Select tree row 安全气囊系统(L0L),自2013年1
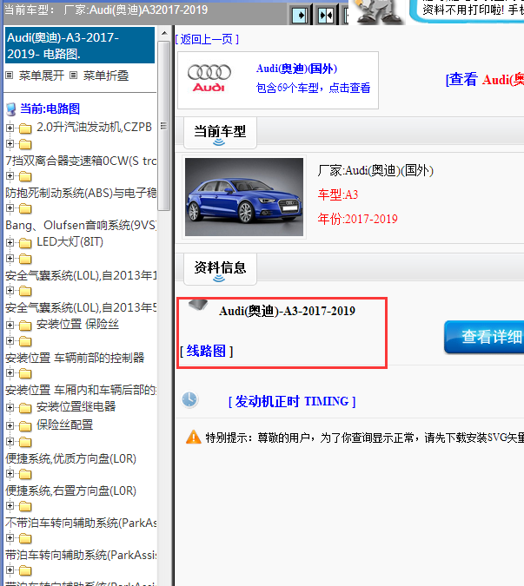524x586 pixels. point(81,275)
